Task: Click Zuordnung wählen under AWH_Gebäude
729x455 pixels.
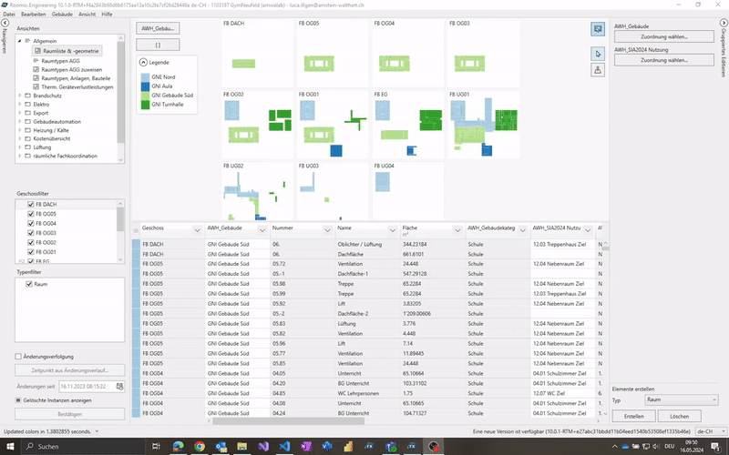Action: 664,37
